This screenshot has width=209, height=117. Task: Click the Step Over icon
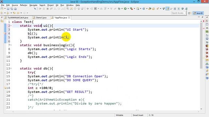[x=59, y=9]
